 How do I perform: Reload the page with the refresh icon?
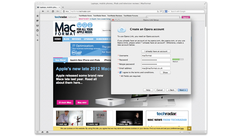(x=53, y=11)
